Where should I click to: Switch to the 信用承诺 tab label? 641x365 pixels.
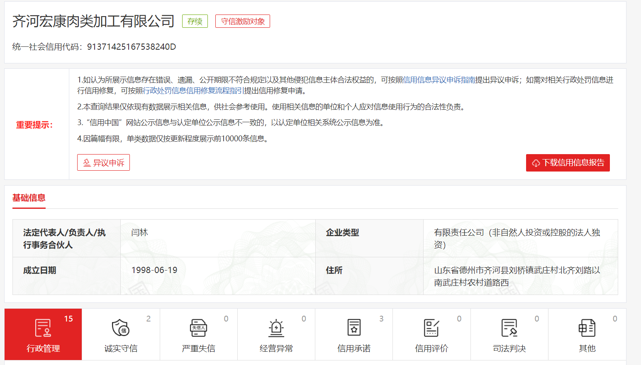click(x=354, y=348)
